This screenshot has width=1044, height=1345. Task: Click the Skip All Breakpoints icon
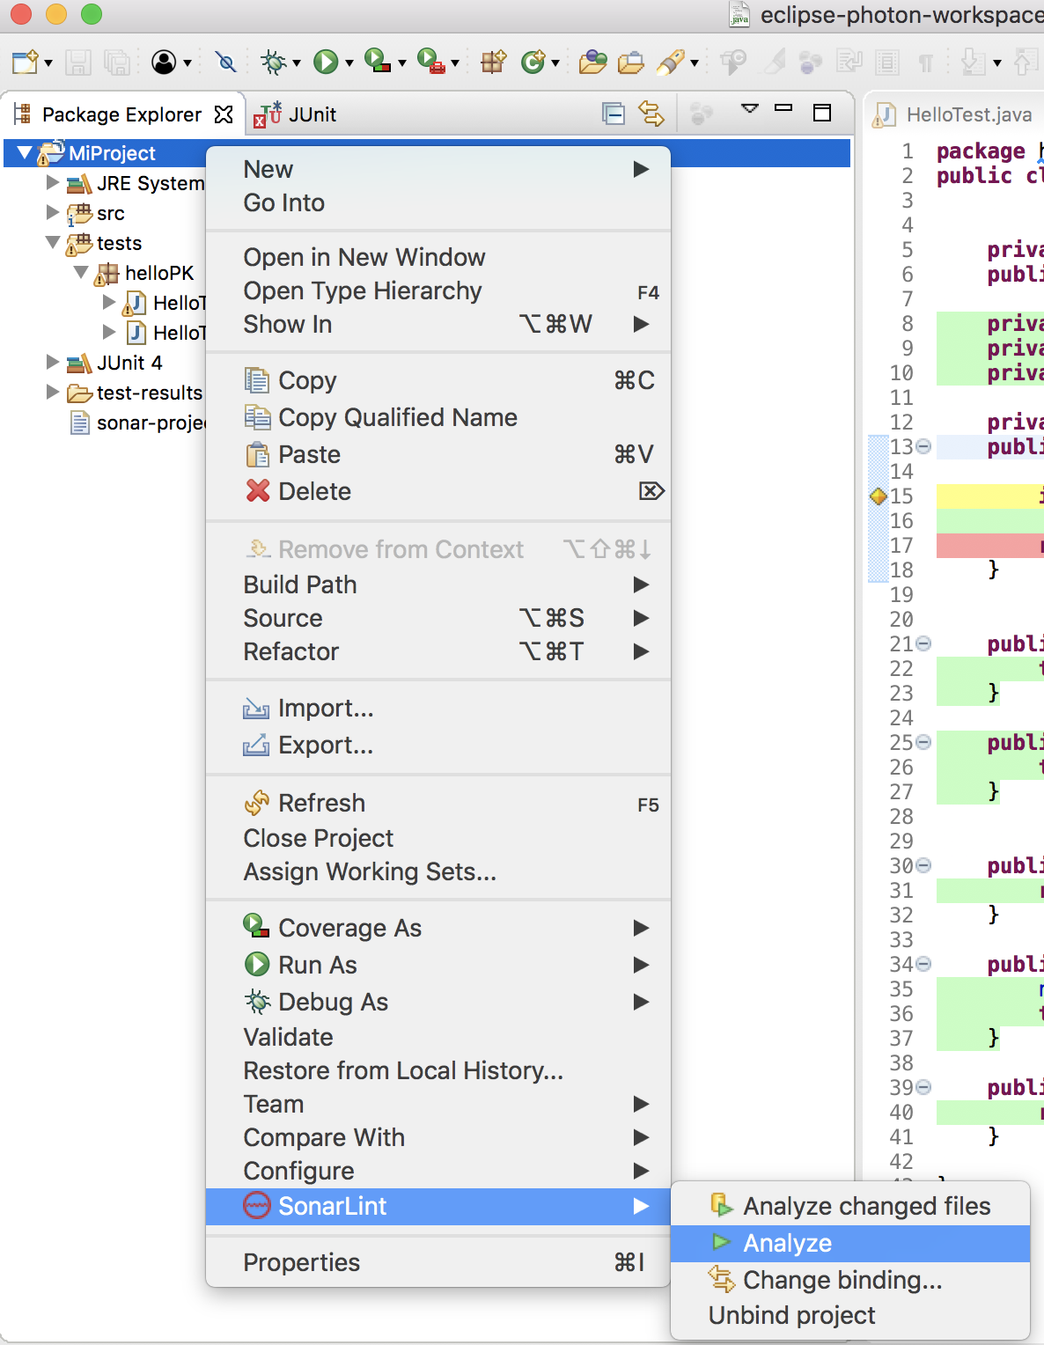[x=225, y=62]
